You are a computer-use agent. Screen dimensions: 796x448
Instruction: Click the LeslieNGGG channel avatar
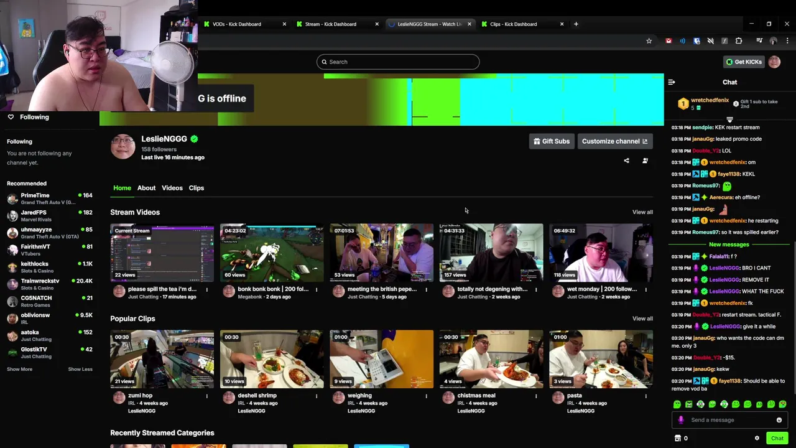pyautogui.click(x=123, y=147)
